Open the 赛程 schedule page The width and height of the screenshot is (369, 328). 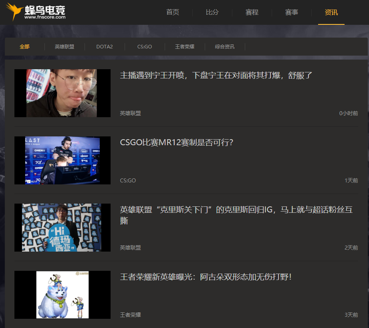point(252,12)
